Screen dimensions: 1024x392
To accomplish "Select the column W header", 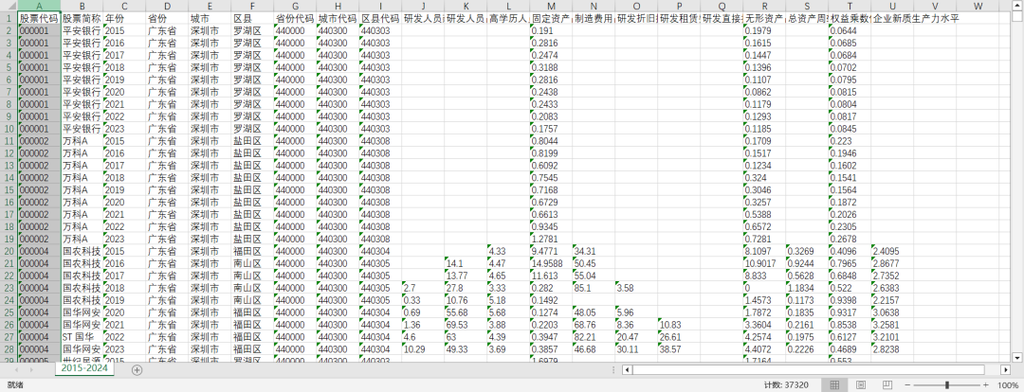I will point(978,6).
